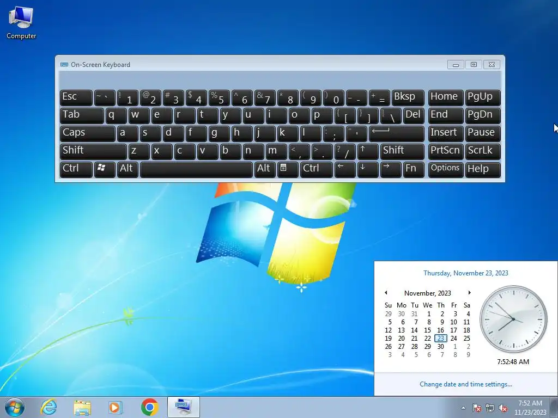
Task: Toggle the Fn key
Action: (x=414, y=169)
